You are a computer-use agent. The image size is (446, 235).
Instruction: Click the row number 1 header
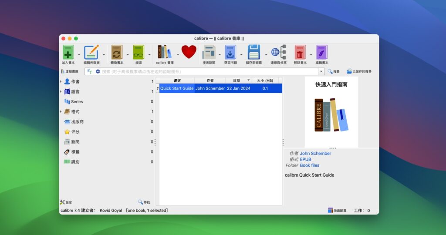click(x=158, y=88)
